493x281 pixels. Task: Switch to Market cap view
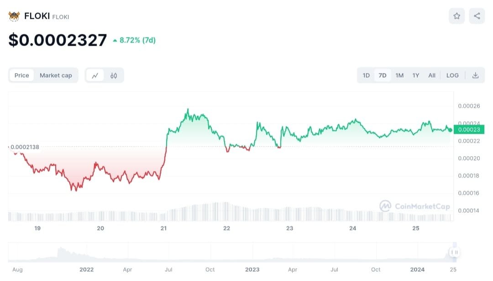[x=56, y=75]
